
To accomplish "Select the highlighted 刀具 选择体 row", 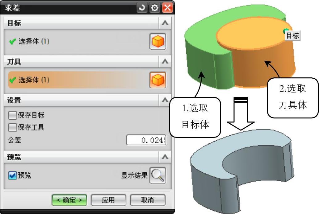I will (78, 80).
